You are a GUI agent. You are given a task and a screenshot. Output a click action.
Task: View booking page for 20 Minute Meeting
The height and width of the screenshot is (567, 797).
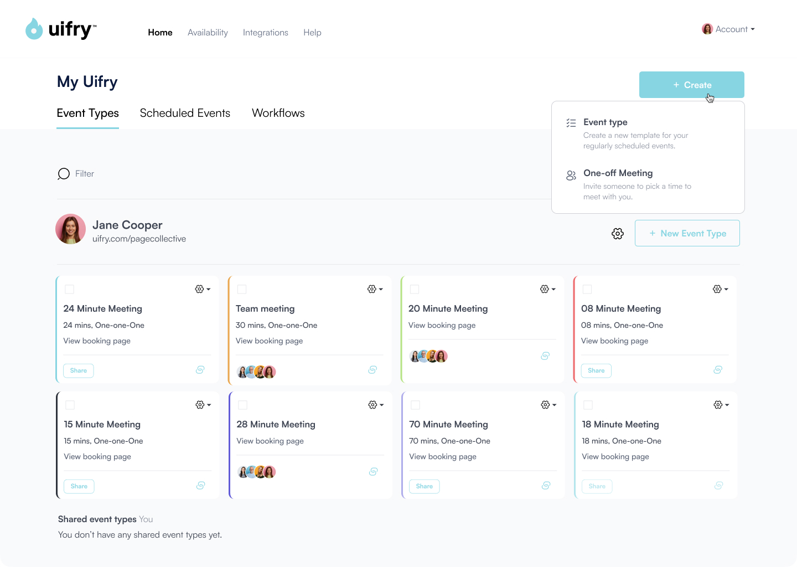[442, 326]
